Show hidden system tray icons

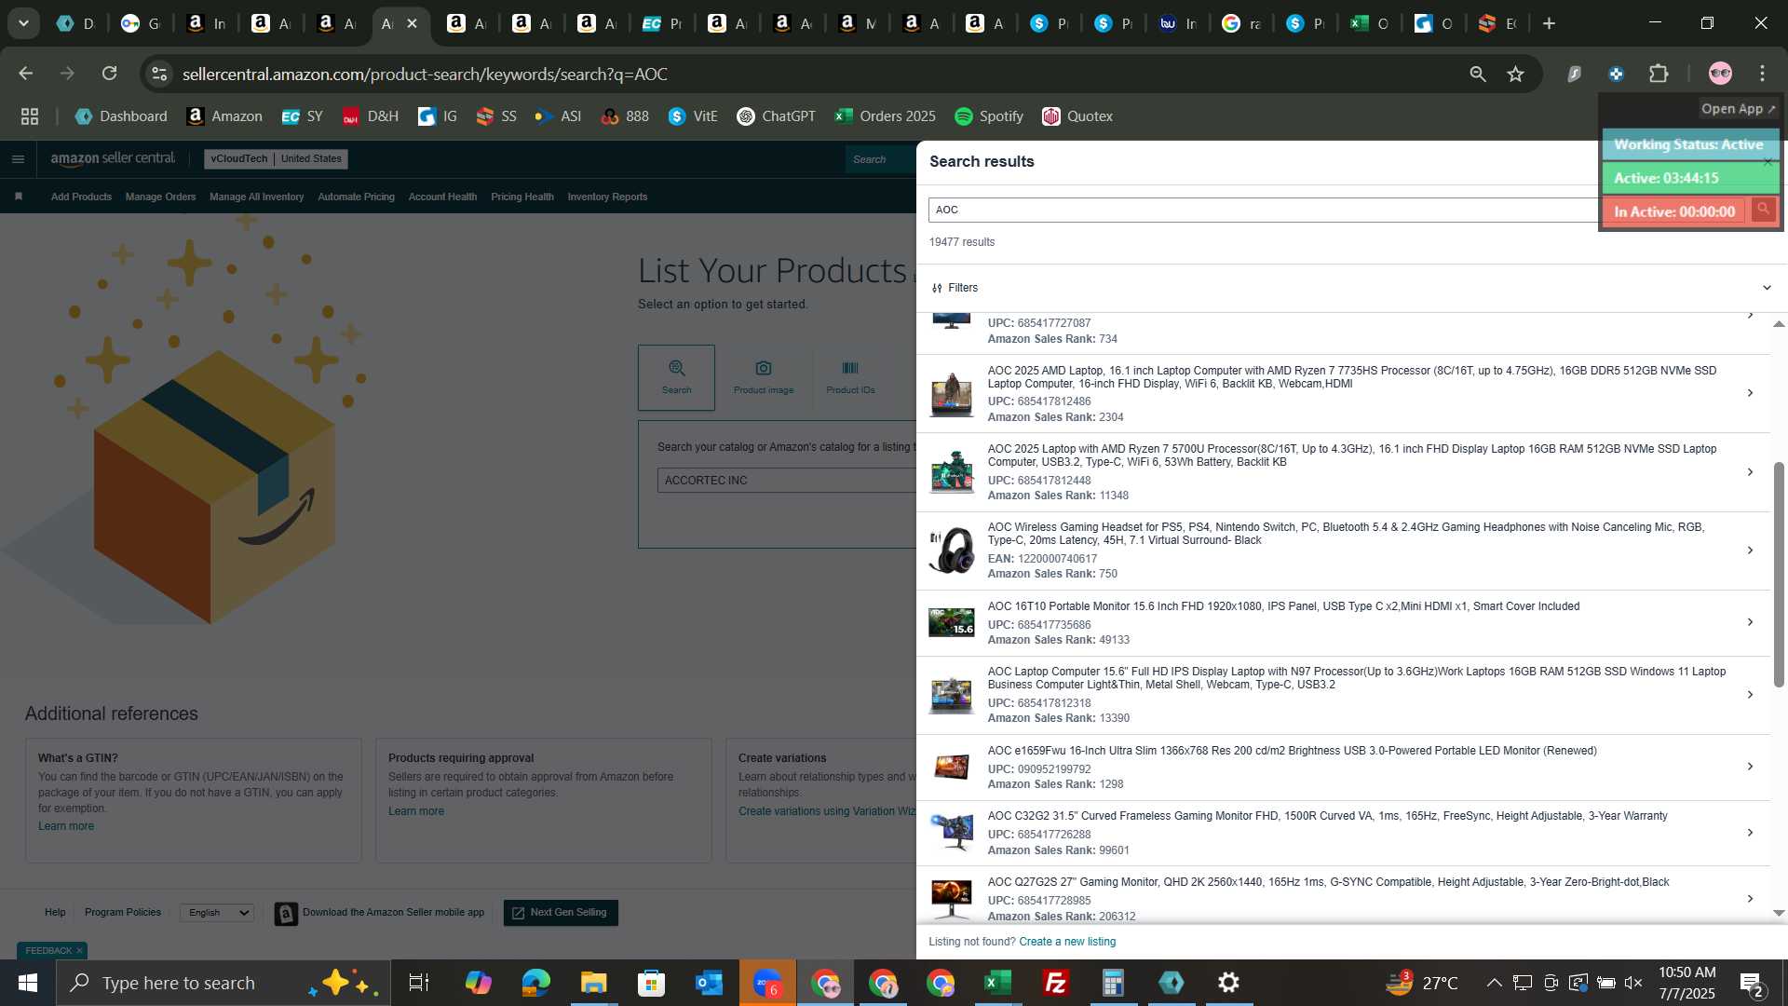[x=1494, y=983]
